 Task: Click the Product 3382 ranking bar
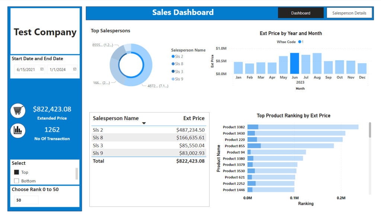(303, 127)
